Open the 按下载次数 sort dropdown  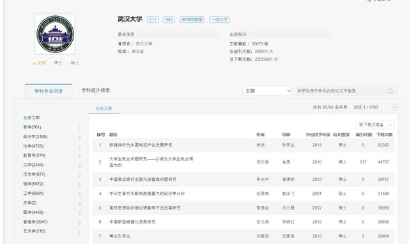(x=375, y=125)
